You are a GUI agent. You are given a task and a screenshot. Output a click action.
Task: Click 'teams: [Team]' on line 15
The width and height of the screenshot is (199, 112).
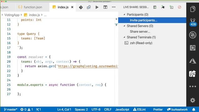click(33, 38)
